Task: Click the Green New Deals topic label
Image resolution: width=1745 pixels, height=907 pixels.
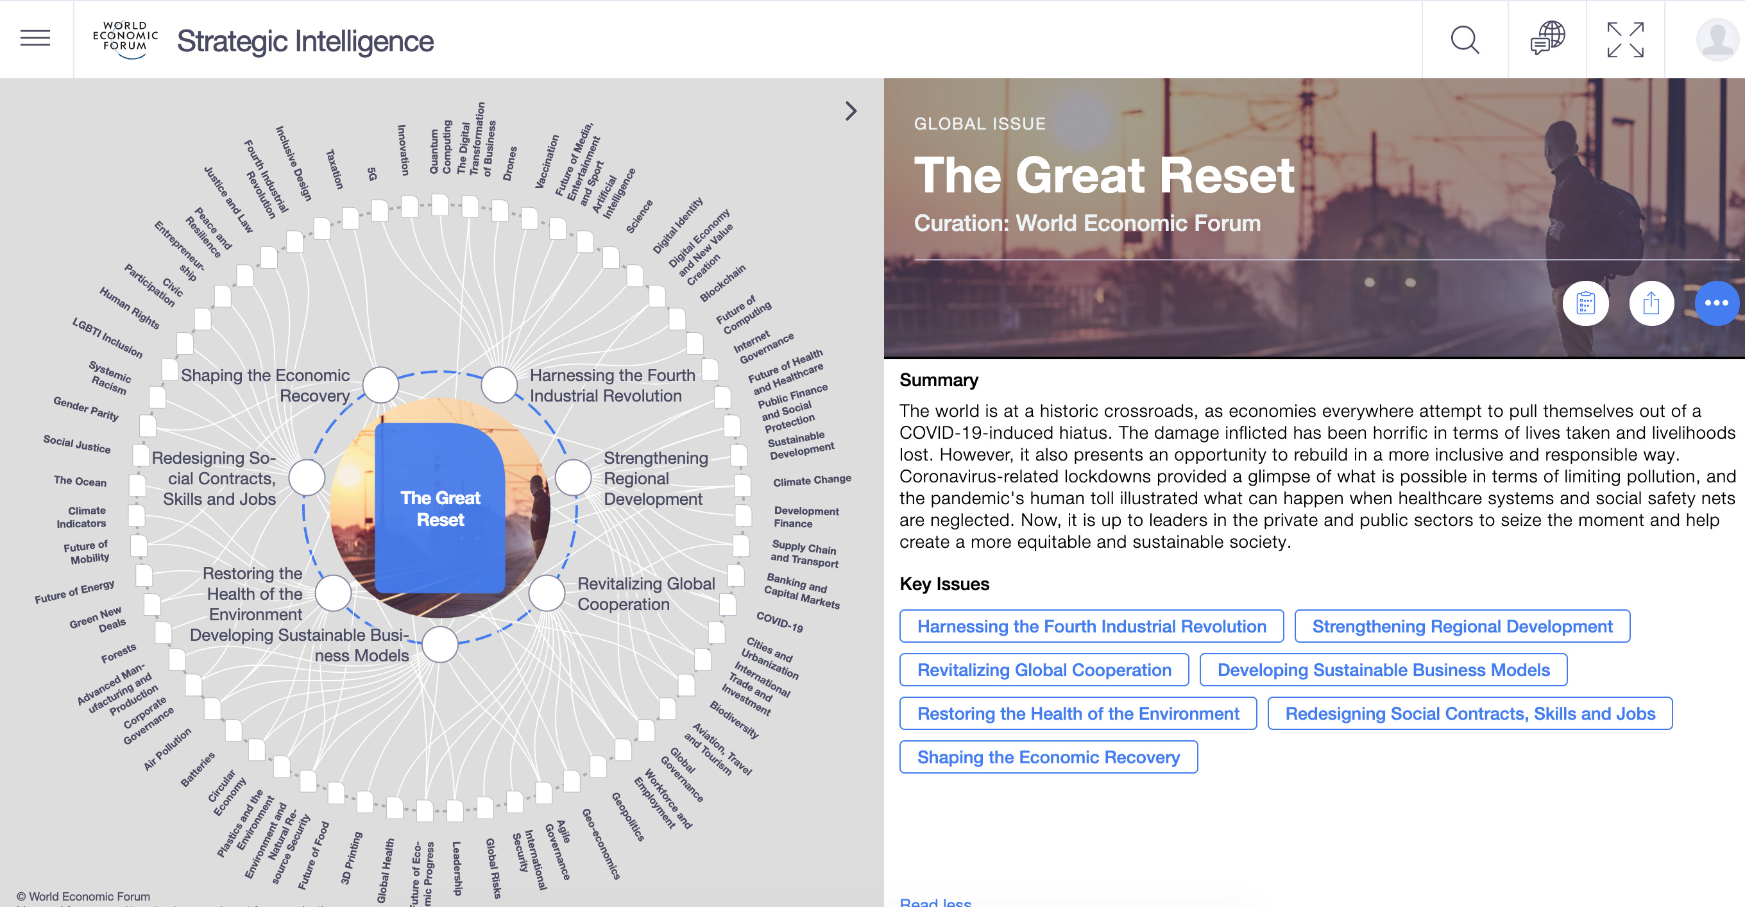Action: pyautogui.click(x=98, y=619)
